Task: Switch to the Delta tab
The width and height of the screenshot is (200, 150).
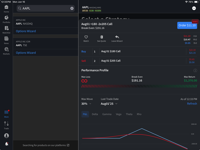Action: click(95, 114)
